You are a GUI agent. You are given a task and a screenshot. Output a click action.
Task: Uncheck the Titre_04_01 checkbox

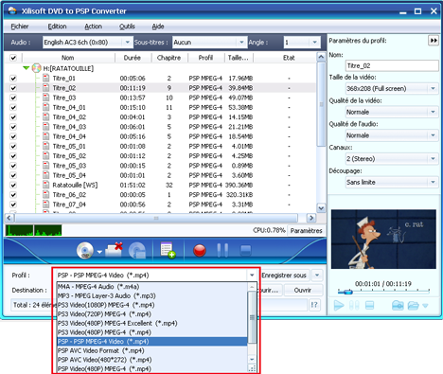point(13,108)
